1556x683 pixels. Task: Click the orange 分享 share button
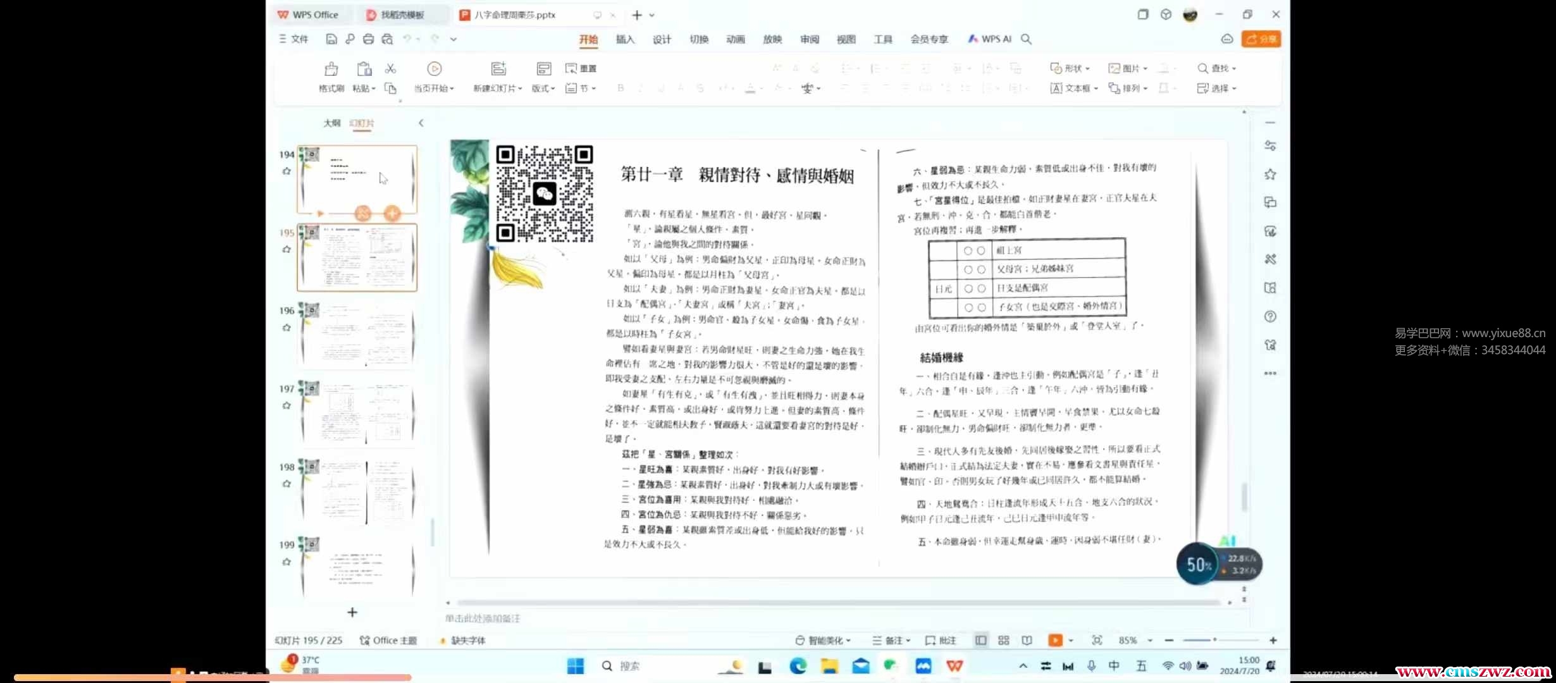point(1261,39)
